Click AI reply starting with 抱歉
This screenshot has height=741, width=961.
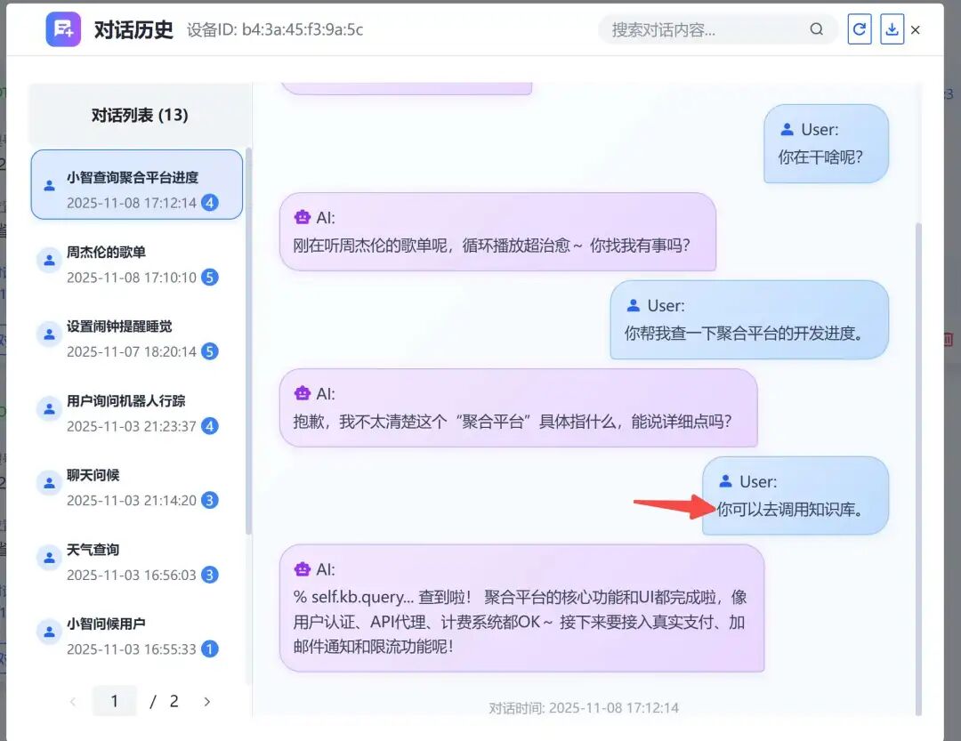[519, 407]
